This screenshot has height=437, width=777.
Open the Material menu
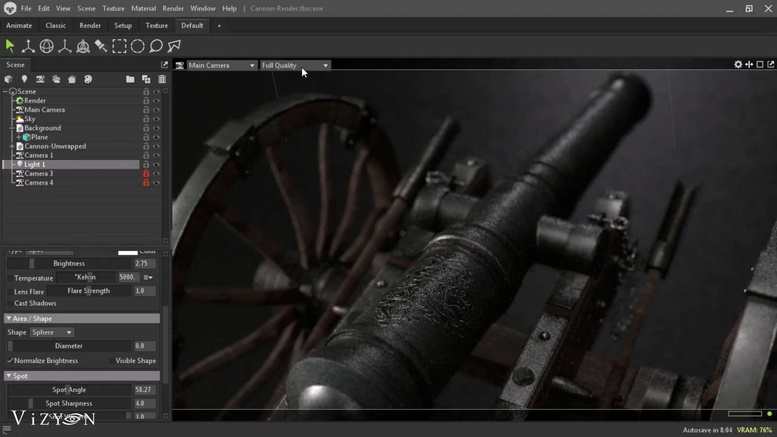click(143, 8)
